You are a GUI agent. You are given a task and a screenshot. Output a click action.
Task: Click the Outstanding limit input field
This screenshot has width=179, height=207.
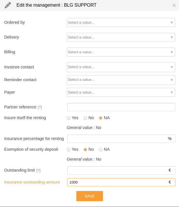coord(121,170)
